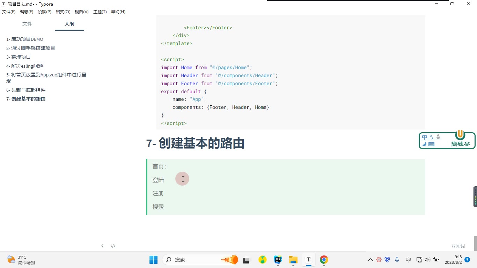Open Chrome icon in taskbar
Image resolution: width=477 pixels, height=268 pixels.
(324, 260)
